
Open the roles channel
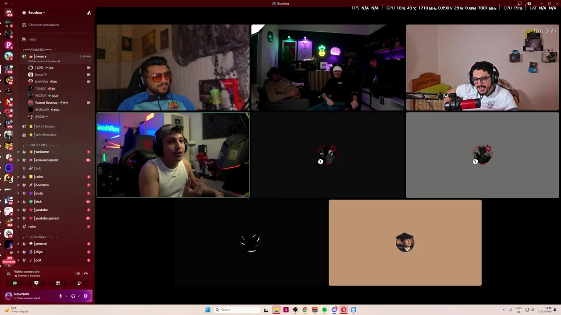click(56, 227)
